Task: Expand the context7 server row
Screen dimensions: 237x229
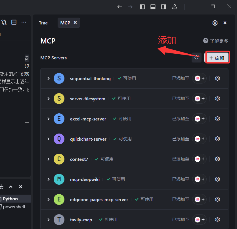Action: coord(48,159)
